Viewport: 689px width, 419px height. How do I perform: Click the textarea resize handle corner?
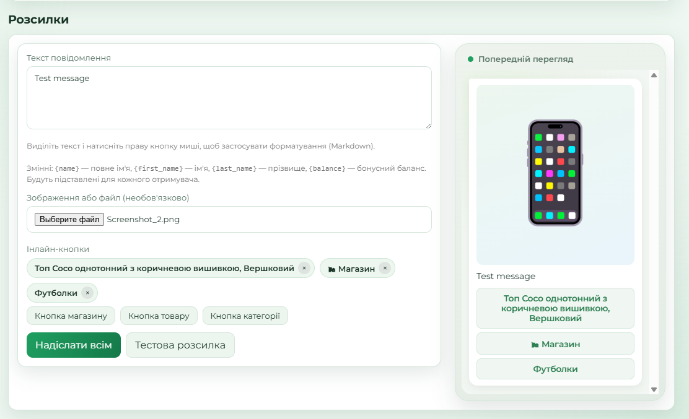pyautogui.click(x=428, y=126)
